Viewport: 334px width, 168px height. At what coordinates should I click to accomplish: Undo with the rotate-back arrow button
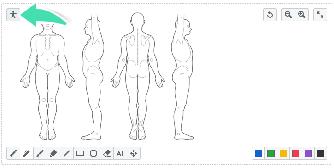click(270, 15)
